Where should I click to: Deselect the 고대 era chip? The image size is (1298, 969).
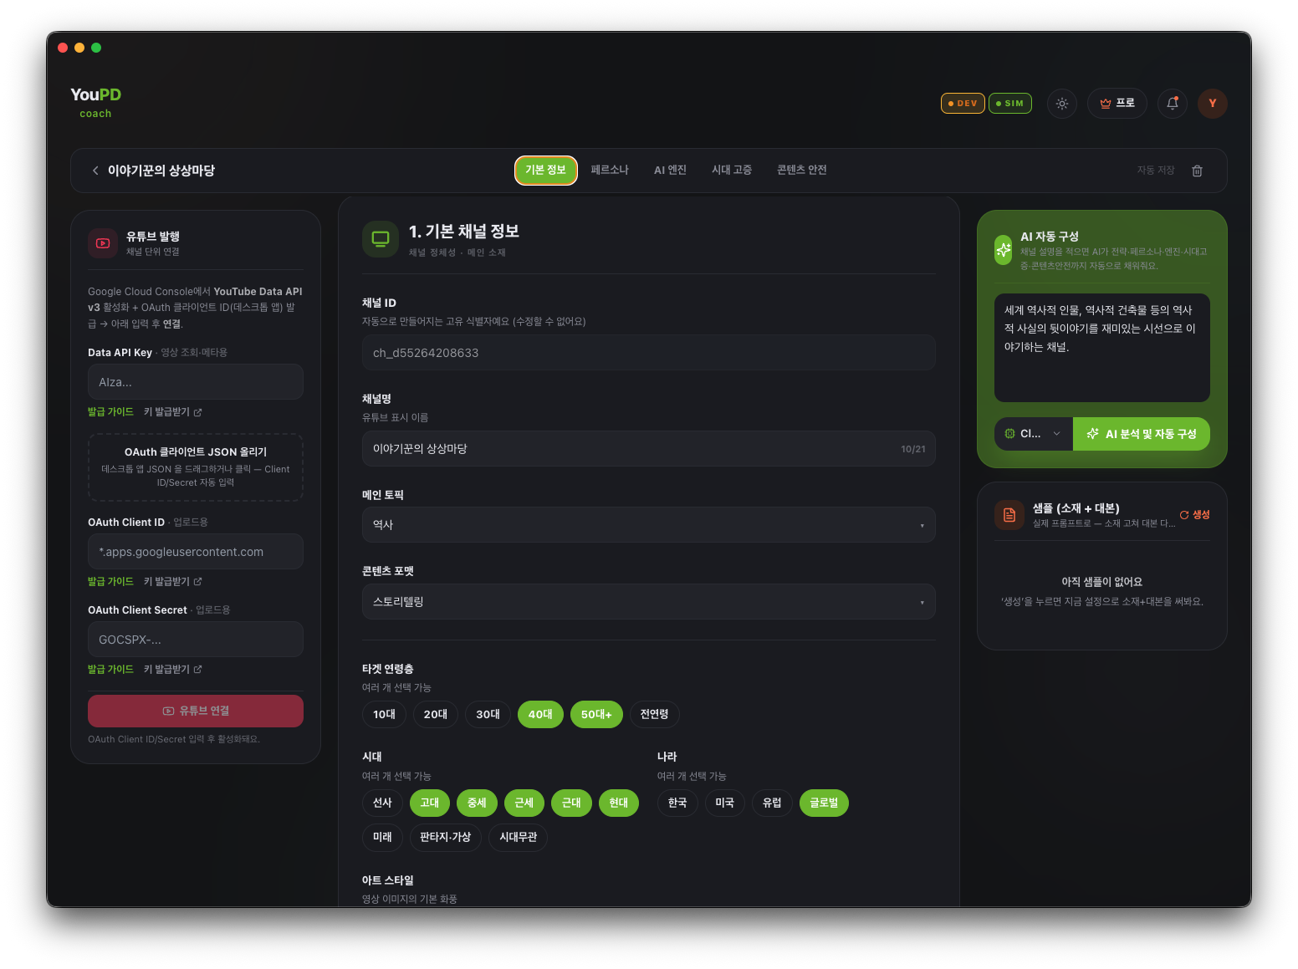click(x=430, y=803)
